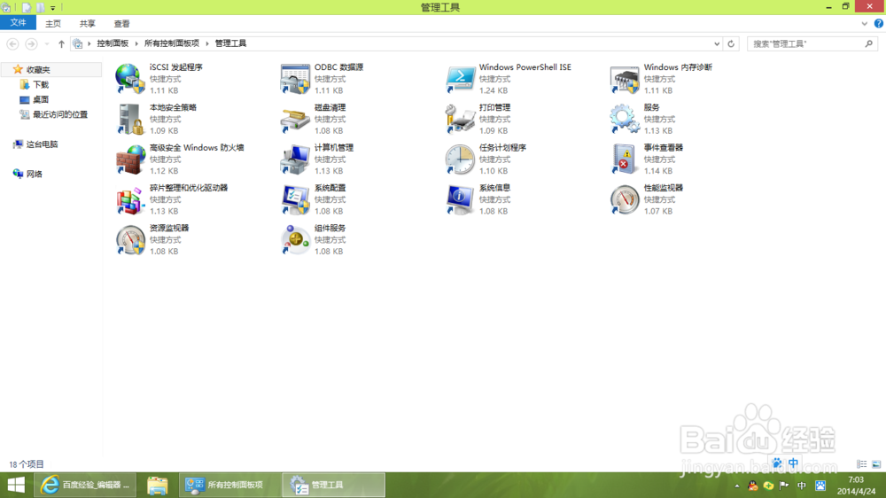Switch to 百度经验 Internet Explorer taskbar button
The width and height of the screenshot is (886, 498).
click(85, 485)
